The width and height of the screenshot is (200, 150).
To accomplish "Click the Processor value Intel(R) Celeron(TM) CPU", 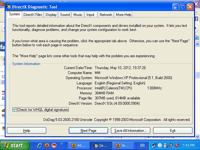I will pyautogui.click(x=113, y=88).
